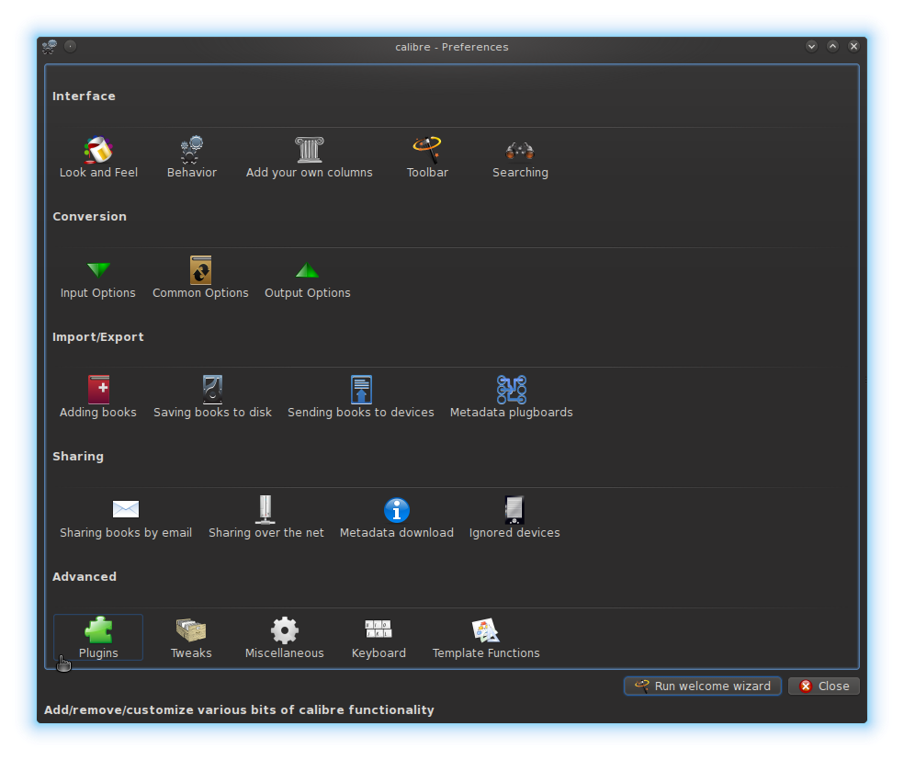
Task: Open the Toolbar customization settings
Action: pos(427,157)
